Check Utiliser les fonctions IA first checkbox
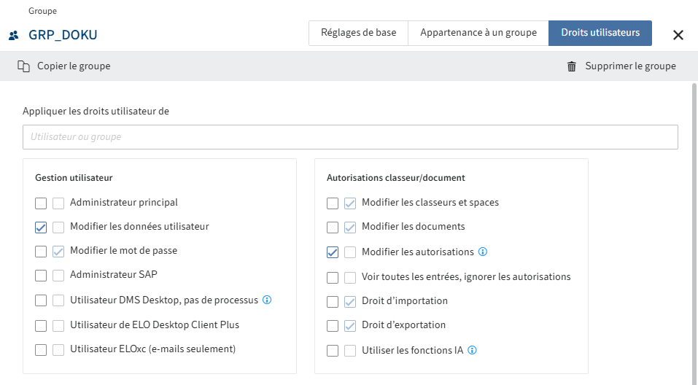698x385 pixels. point(333,351)
